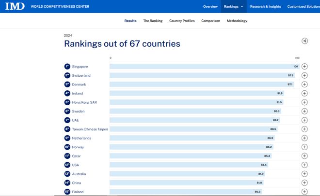
Task: Go to the Overview menu item
Action: [x=210, y=6]
